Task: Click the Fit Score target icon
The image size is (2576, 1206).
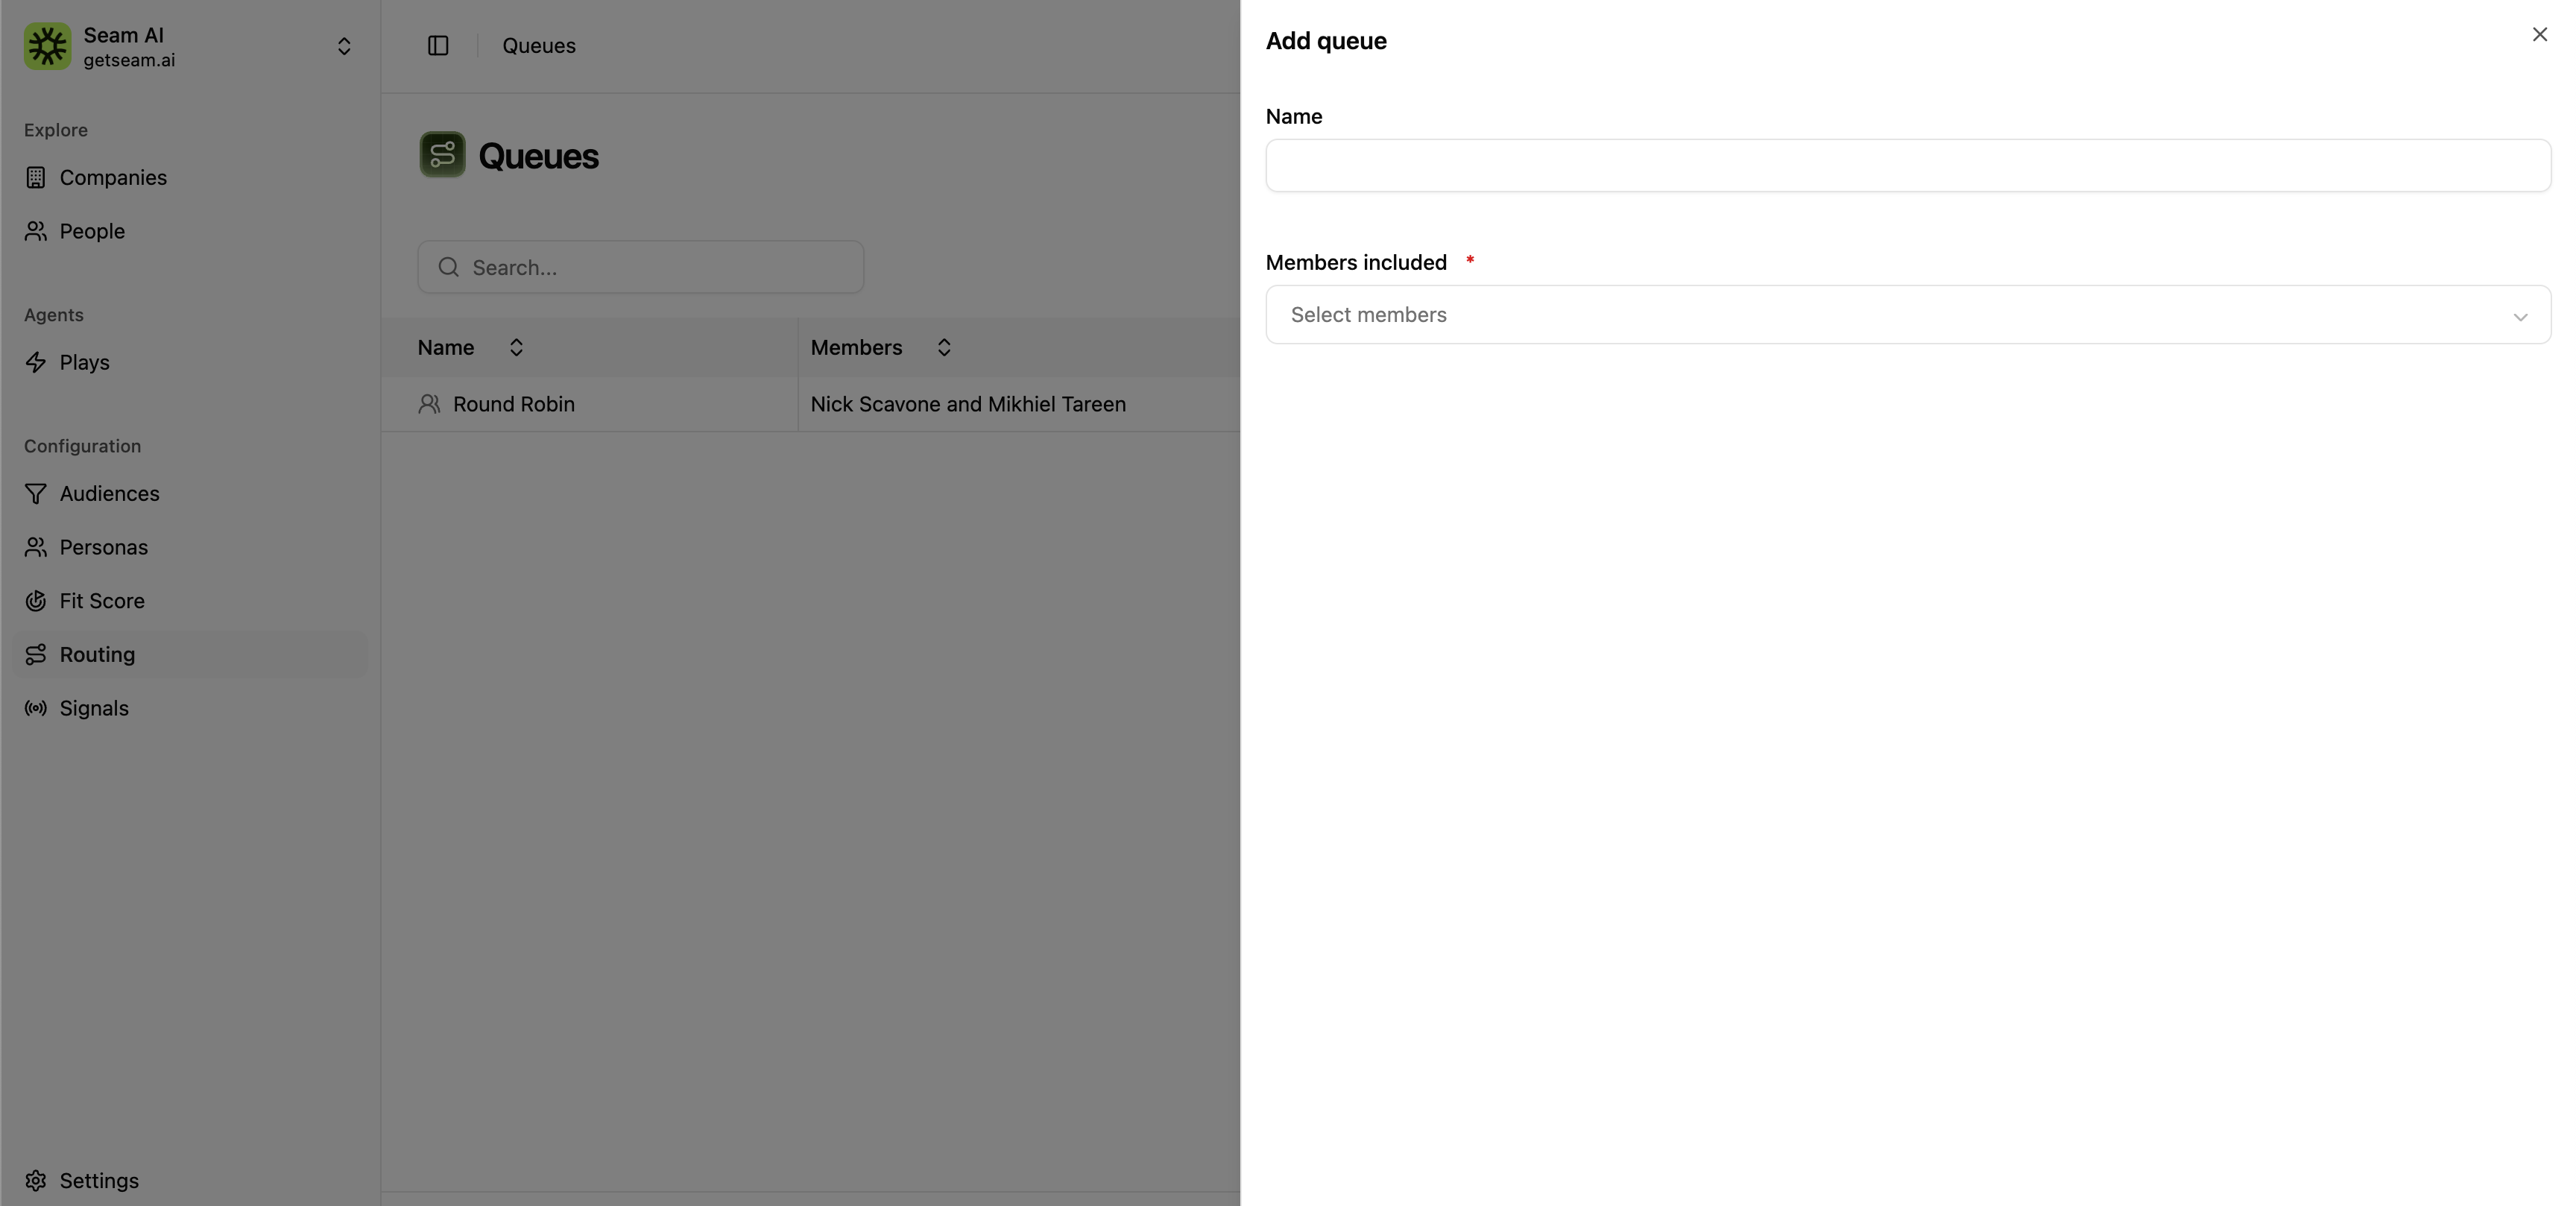Action: (36, 601)
